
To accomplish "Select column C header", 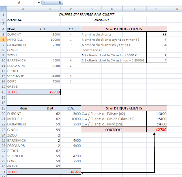I will coord(71,9).
